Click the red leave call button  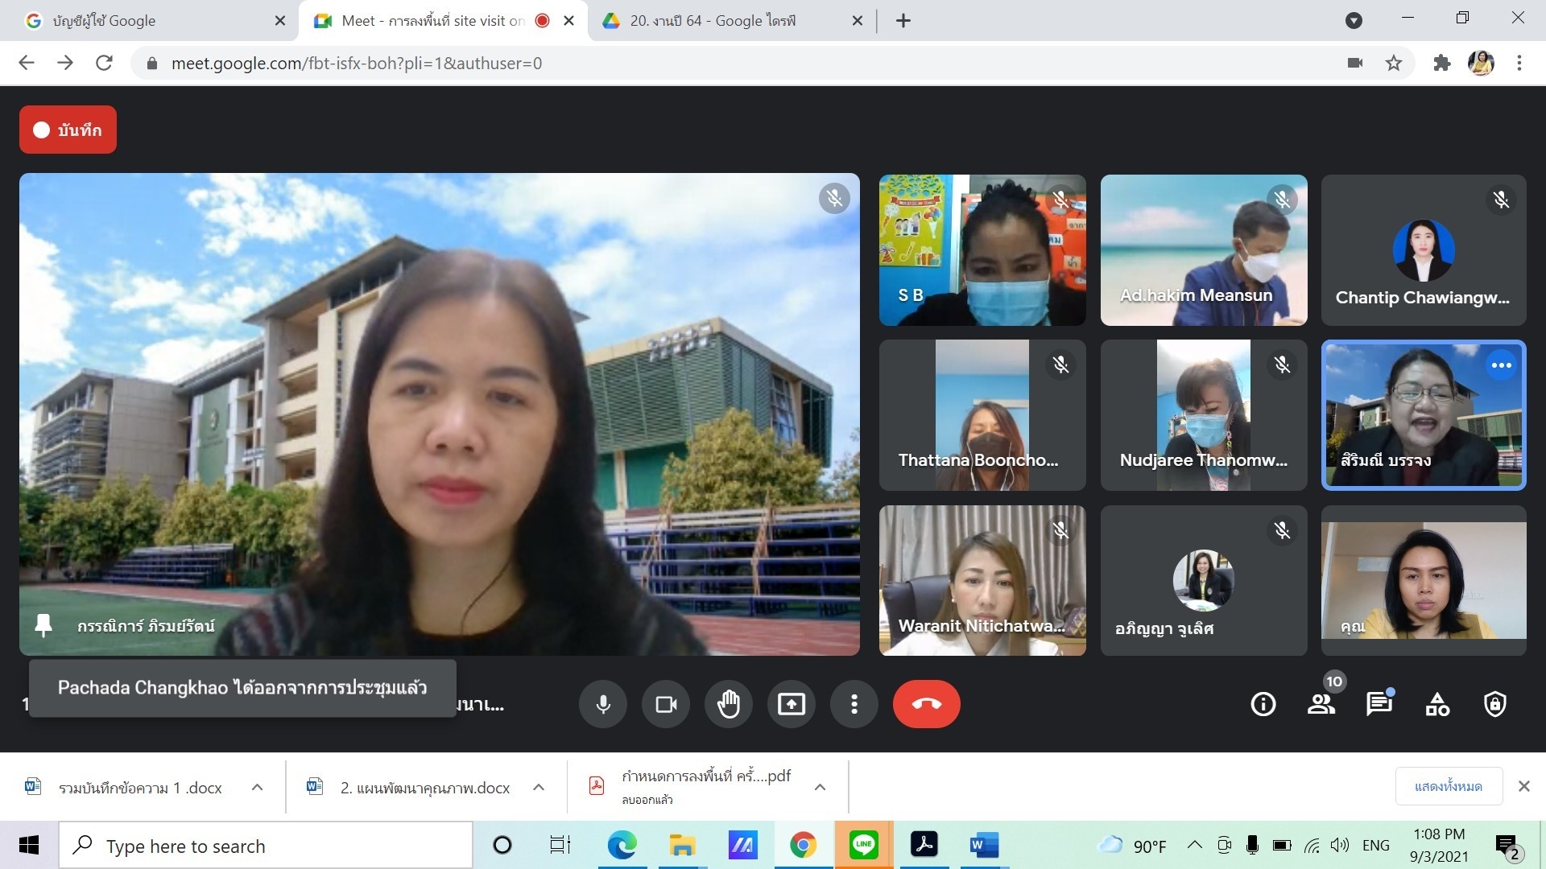point(926,704)
